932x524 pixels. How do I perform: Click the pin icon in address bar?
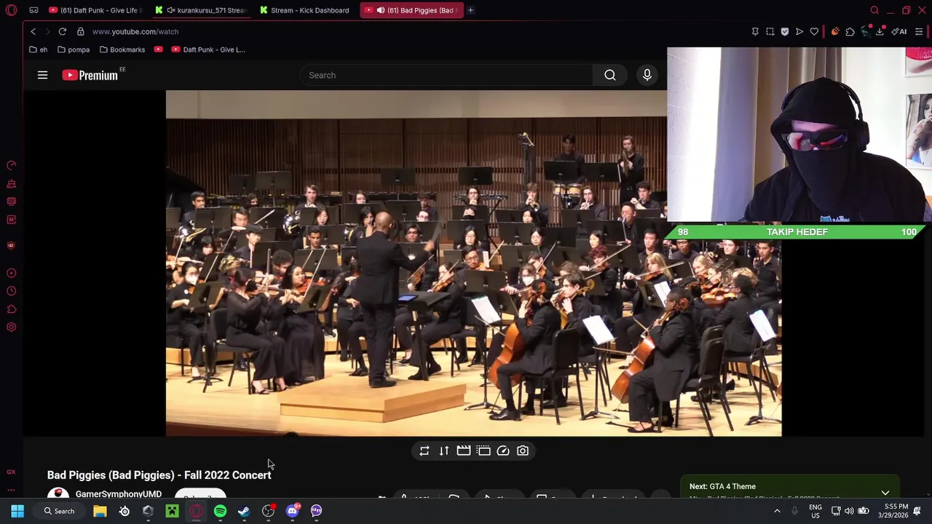pos(755,31)
